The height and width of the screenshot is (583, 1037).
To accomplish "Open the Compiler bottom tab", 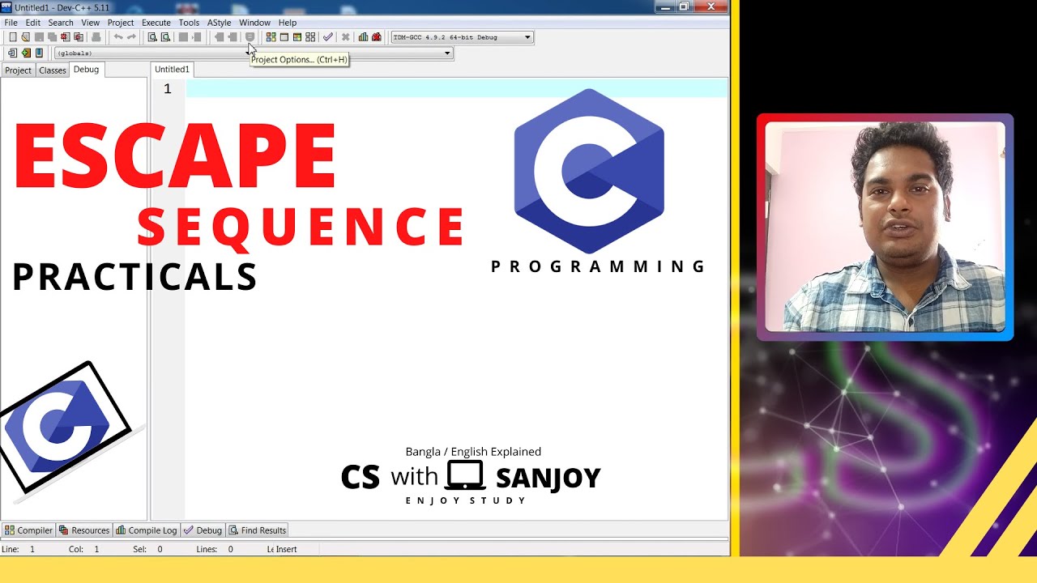I will tap(28, 530).
